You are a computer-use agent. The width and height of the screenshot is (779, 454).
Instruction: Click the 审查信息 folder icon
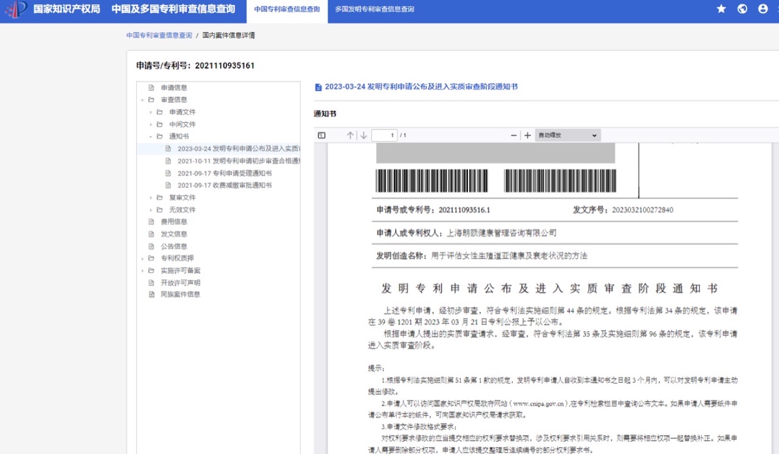tap(151, 100)
